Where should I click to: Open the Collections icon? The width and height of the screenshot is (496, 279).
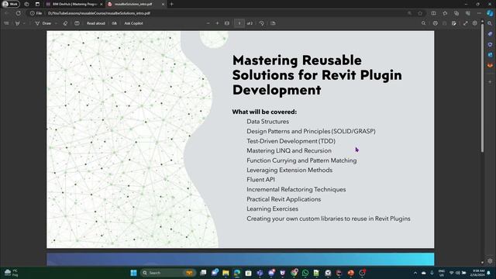456,13
